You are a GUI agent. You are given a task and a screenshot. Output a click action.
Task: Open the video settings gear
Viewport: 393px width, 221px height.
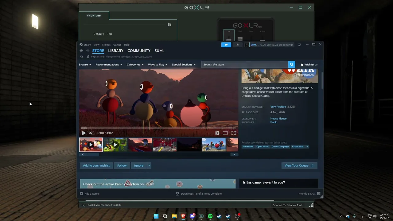click(217, 133)
